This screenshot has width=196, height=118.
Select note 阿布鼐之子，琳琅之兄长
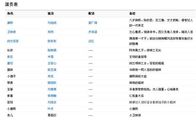coord(145,50)
